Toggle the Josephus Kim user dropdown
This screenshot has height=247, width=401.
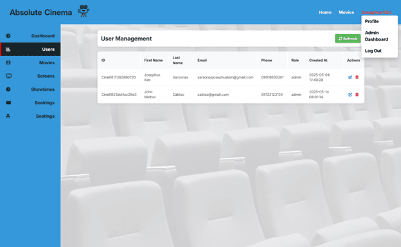point(376,12)
